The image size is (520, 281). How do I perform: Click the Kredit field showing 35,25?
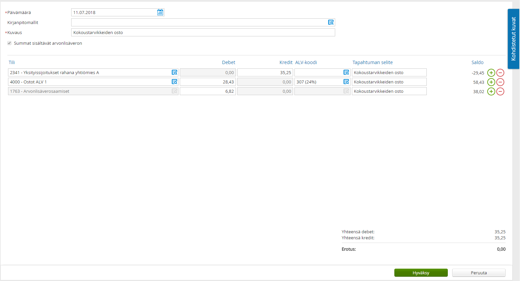265,72
